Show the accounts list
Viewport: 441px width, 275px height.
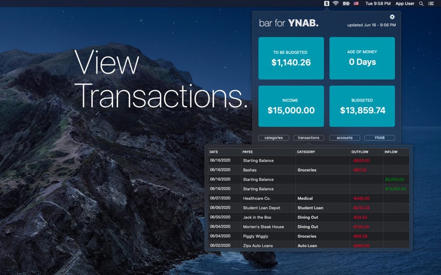pyautogui.click(x=345, y=138)
